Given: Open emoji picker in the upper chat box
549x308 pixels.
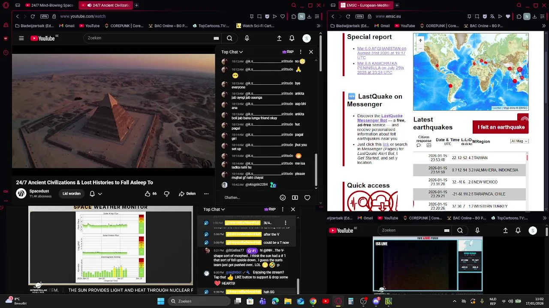Looking at the screenshot, I should pyautogui.click(x=283, y=198).
